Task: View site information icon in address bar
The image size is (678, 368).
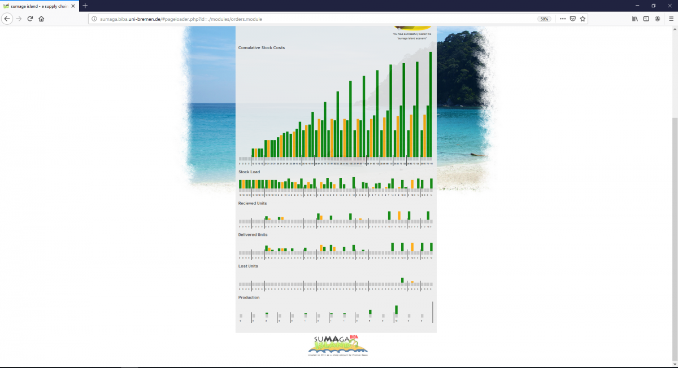Action: pyautogui.click(x=94, y=19)
